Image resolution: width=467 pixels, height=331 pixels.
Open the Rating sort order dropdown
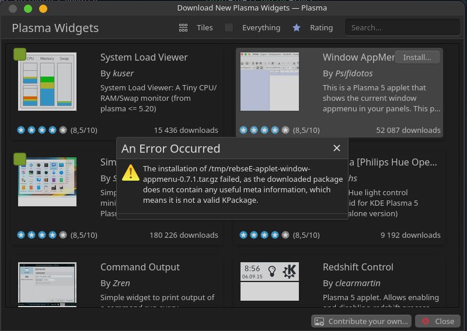pyautogui.click(x=322, y=27)
